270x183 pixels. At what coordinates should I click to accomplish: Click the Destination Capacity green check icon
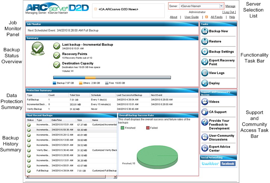click(56, 65)
